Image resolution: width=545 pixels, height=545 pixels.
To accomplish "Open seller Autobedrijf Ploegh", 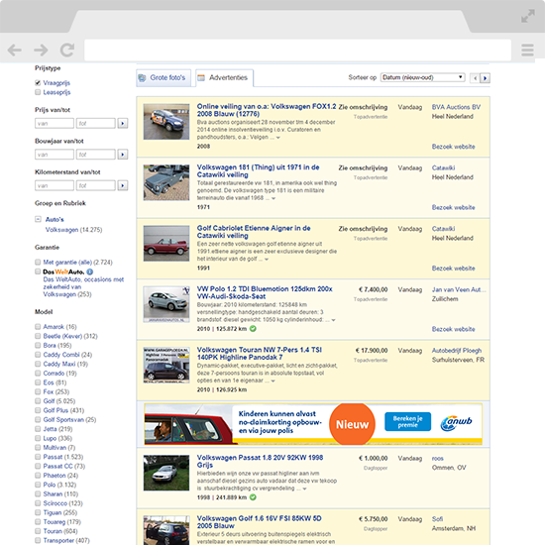I will click(457, 351).
